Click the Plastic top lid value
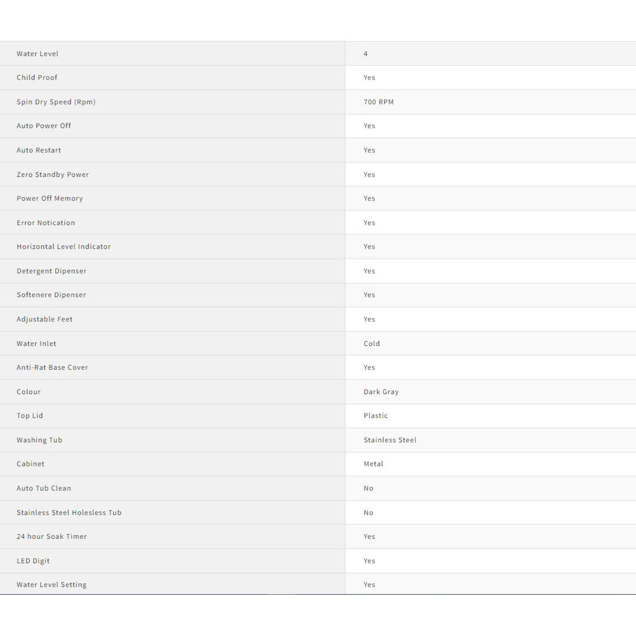This screenshot has width=636, height=636. point(376,416)
